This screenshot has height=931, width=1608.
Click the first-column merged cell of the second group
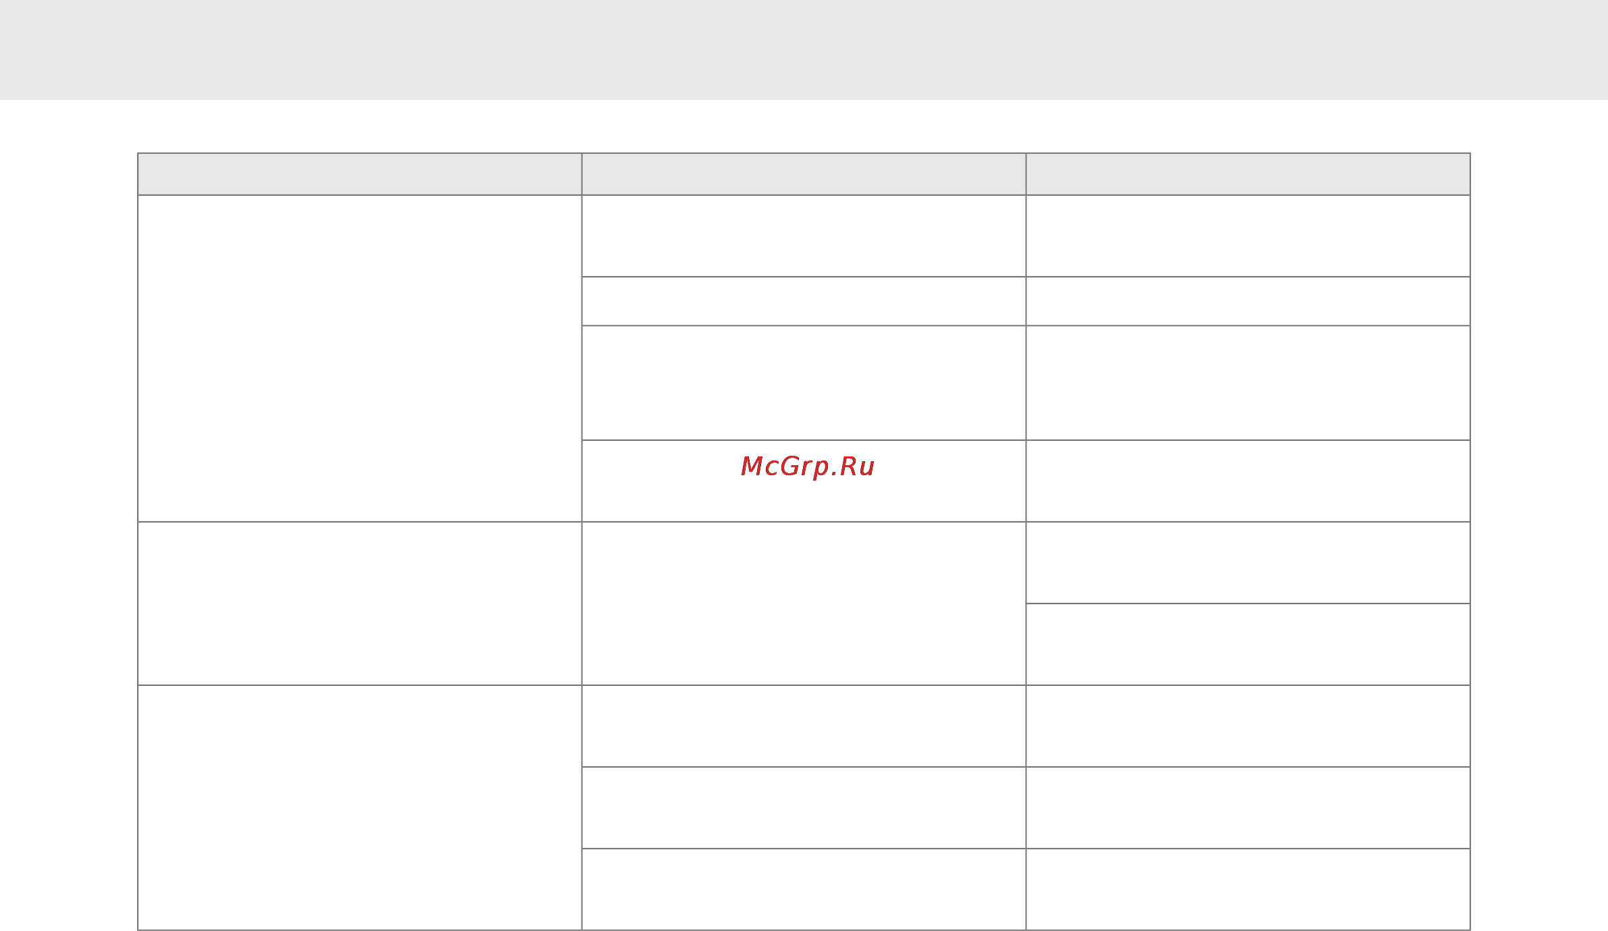click(360, 604)
